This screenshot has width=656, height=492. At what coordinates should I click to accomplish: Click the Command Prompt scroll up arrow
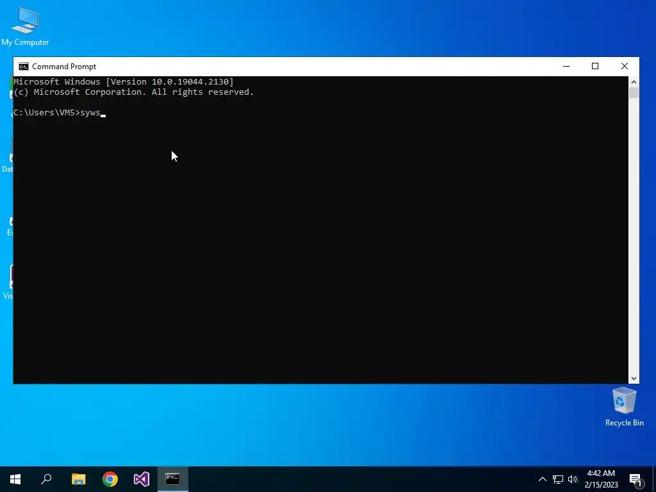click(634, 82)
